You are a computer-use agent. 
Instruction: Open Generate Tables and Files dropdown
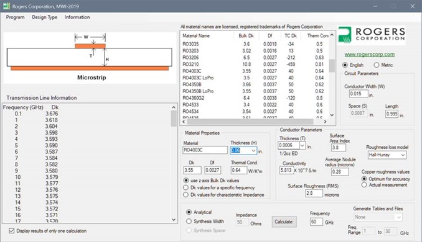(x=399, y=217)
